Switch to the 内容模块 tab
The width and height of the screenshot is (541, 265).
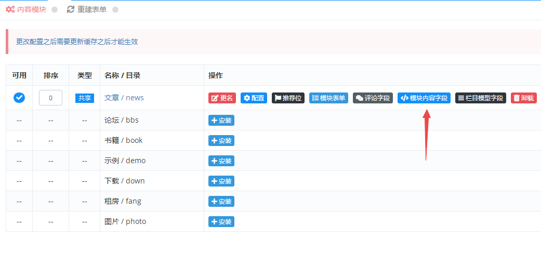click(x=27, y=9)
